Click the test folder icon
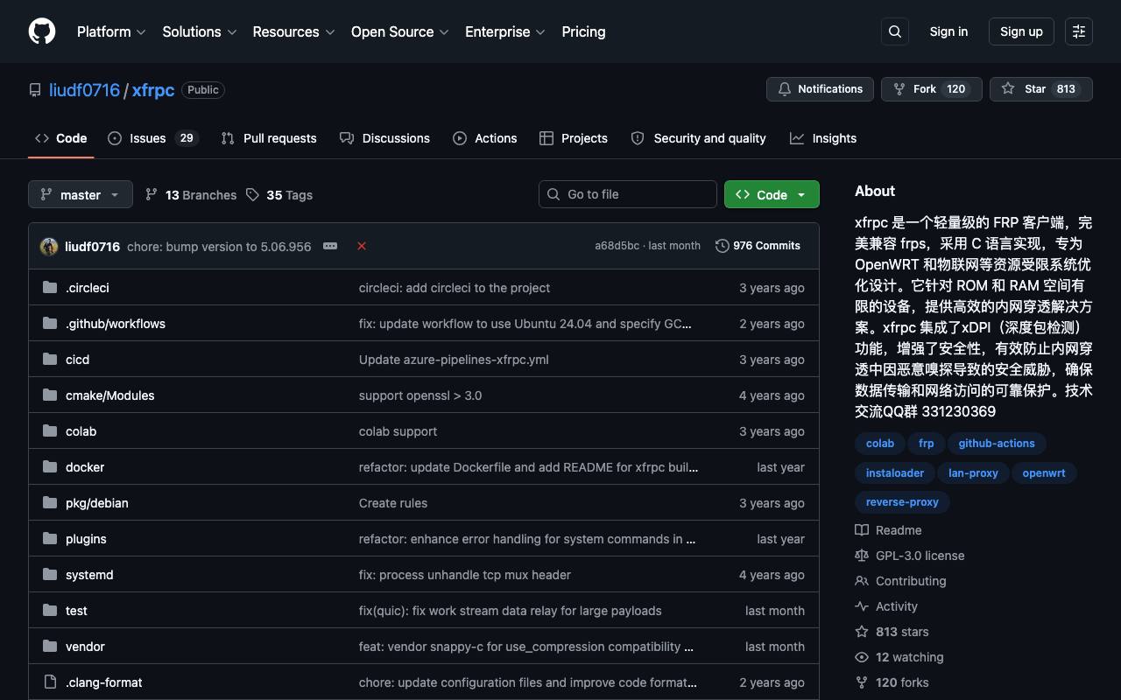Screen dimensions: 1121x700 coord(50,611)
